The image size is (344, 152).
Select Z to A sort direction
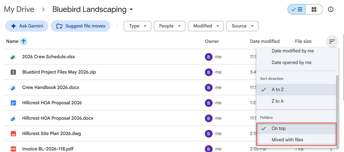click(296, 101)
